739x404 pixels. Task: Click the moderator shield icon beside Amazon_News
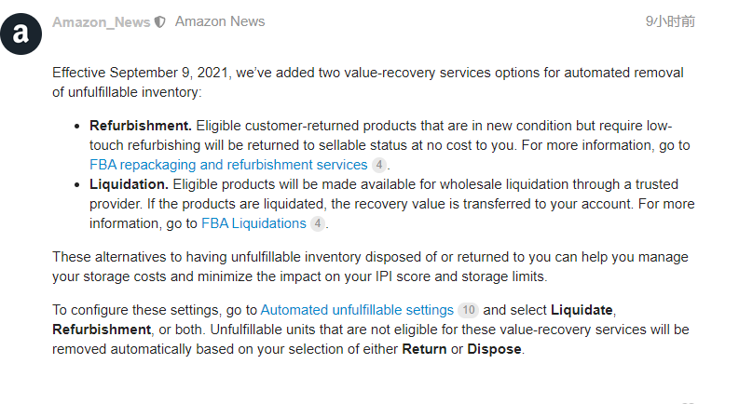pos(160,22)
